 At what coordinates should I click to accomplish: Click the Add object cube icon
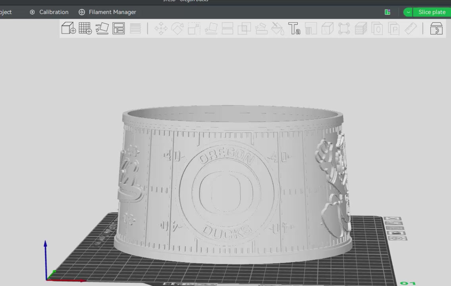[x=68, y=29]
